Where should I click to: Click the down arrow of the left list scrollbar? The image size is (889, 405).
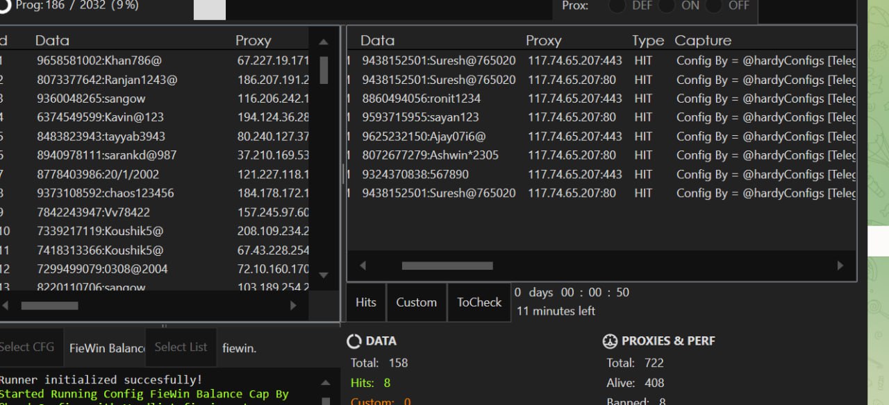click(x=324, y=275)
